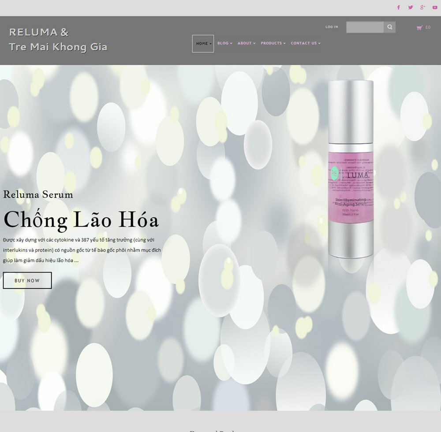Open the Twitter social icon
The height and width of the screenshot is (432, 441).
[411, 7]
